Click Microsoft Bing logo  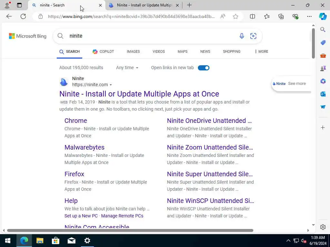point(28,36)
